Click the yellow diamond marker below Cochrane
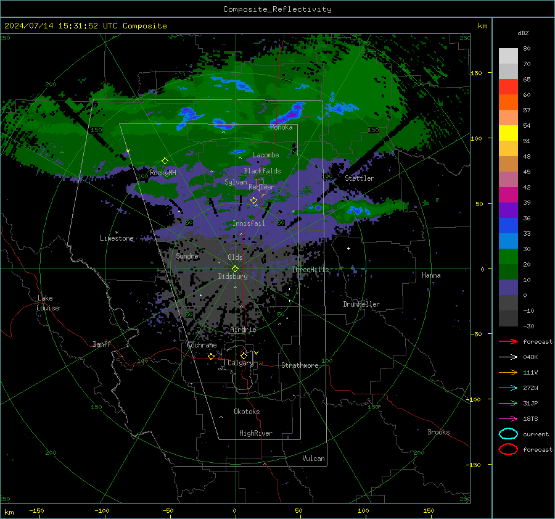 212,356
